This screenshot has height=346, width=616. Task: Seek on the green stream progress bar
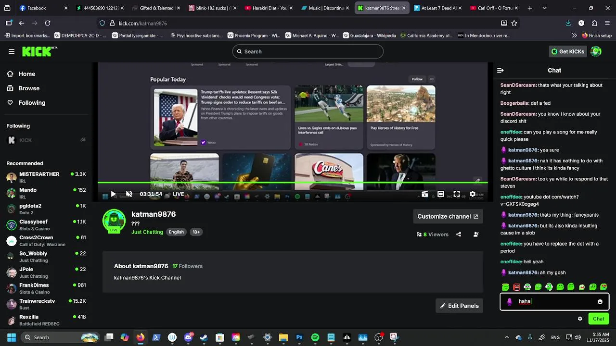click(293, 183)
